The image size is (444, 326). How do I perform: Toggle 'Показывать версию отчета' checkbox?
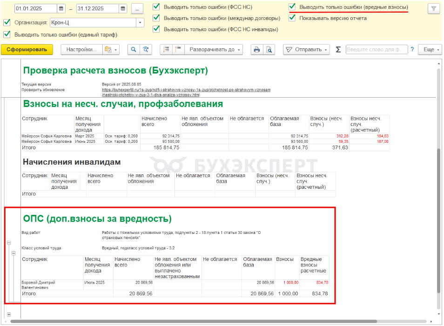pos(292,18)
